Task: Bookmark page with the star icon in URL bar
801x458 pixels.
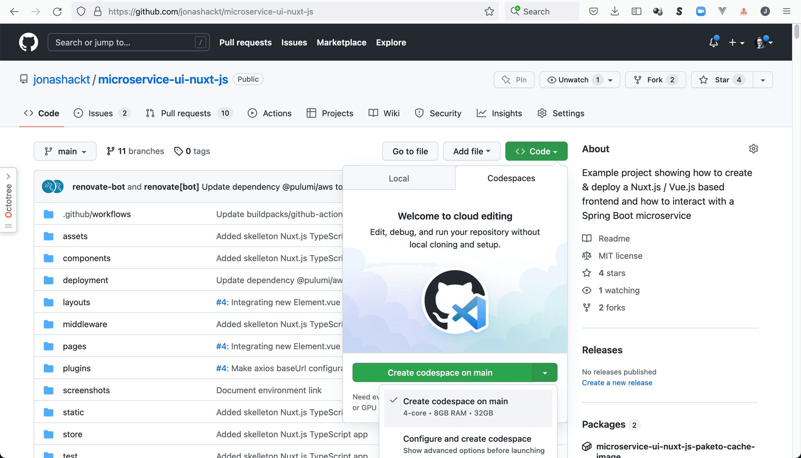Action: coord(489,12)
